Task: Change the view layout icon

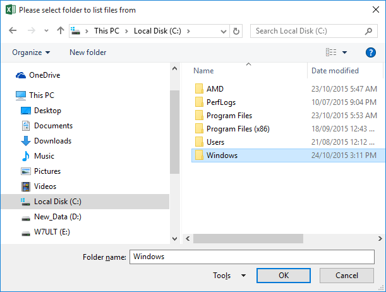Action: [x=331, y=52]
